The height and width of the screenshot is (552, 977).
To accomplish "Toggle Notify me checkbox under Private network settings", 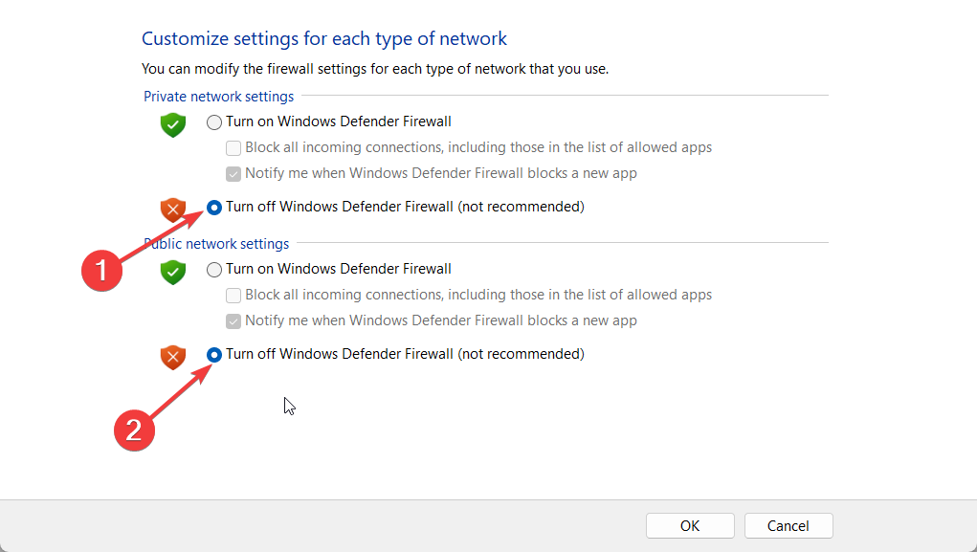I will pos(233,174).
